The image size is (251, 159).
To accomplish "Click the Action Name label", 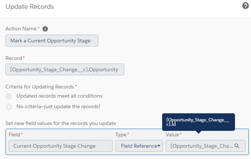I will click(x=21, y=29).
